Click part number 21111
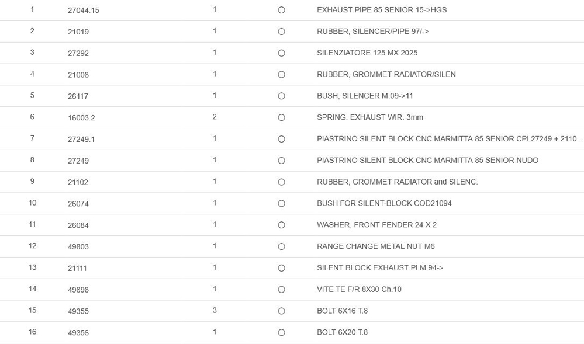 click(x=78, y=268)
